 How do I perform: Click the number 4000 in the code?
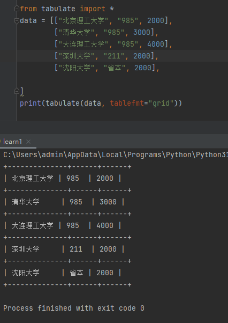click(x=156, y=44)
